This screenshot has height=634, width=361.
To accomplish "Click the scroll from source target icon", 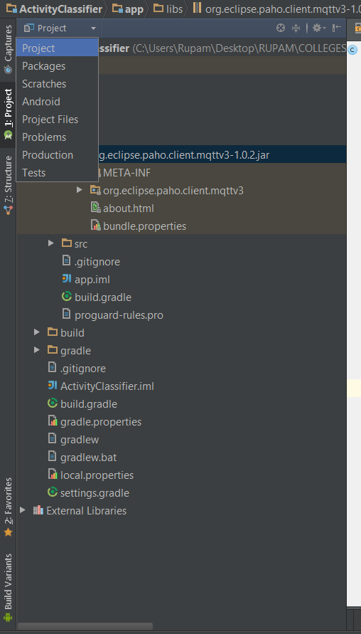I will coord(281,28).
